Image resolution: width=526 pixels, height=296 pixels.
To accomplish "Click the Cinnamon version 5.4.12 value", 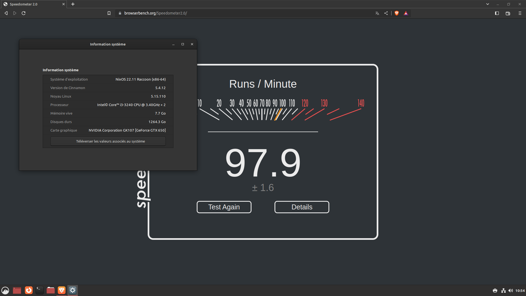I will (x=161, y=88).
